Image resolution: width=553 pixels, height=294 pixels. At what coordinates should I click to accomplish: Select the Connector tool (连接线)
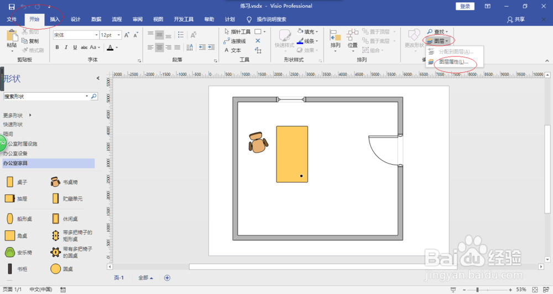[235, 41]
